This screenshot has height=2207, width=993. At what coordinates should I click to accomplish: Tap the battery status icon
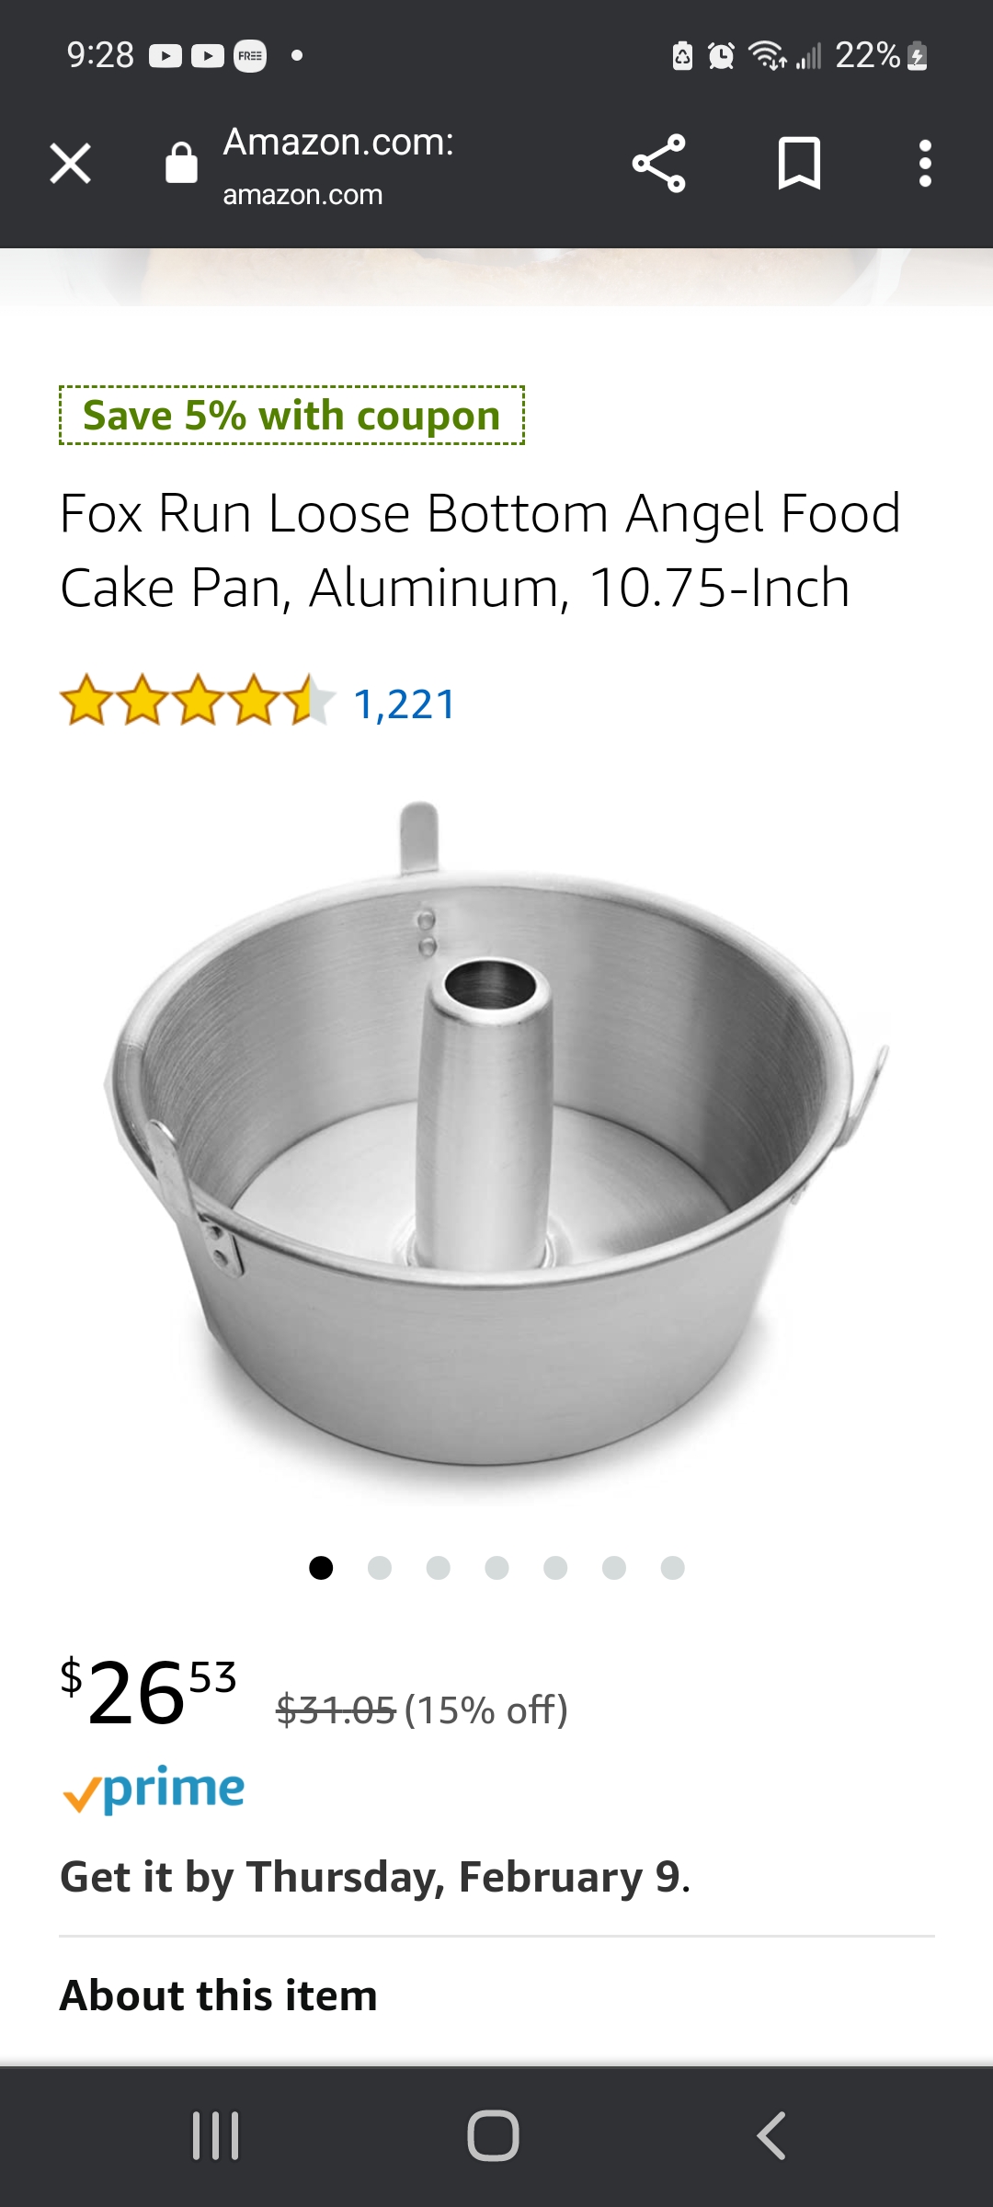(917, 56)
